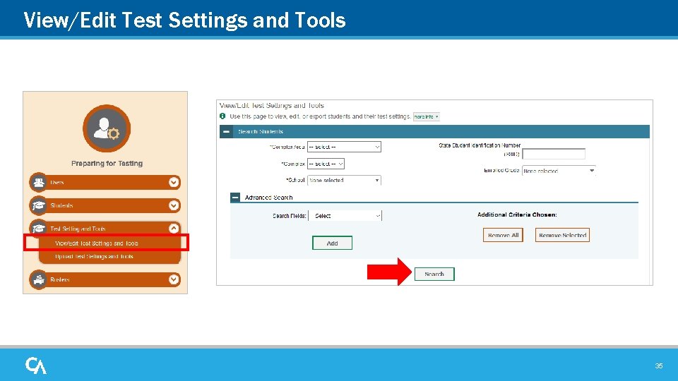This screenshot has height=381, width=678.
Task: Click the Preparing for Testing heading
Action: 107,163
